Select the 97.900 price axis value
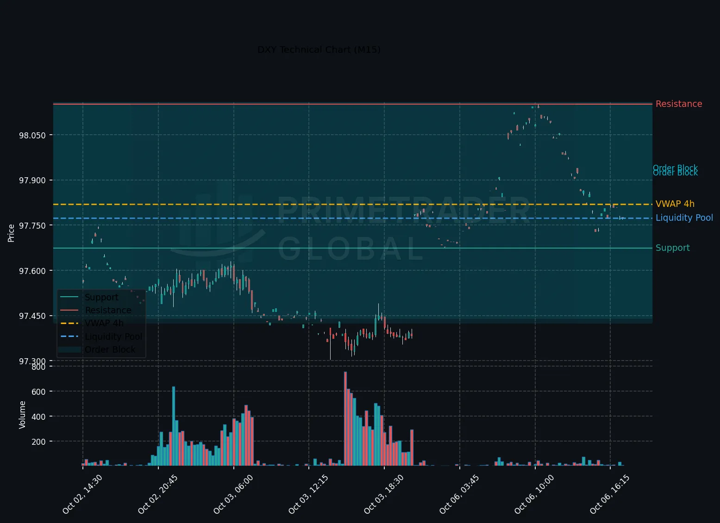This screenshot has width=720, height=523. point(32,181)
